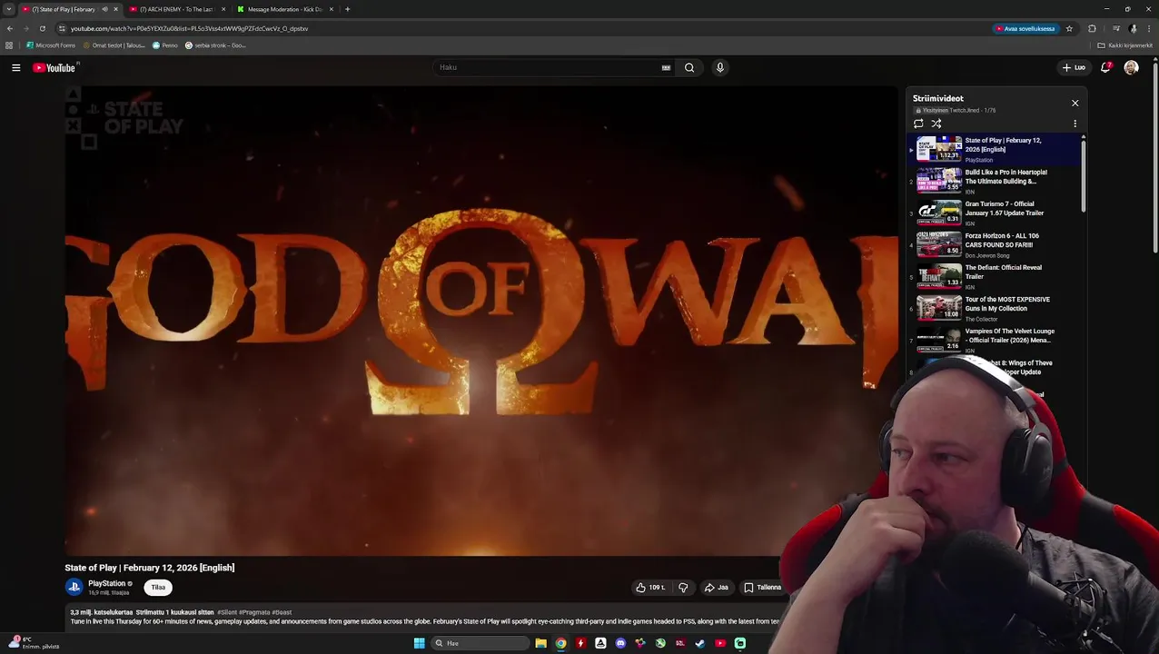This screenshot has height=654, width=1159.
Task: Open a new browser tab
Action: point(347,9)
